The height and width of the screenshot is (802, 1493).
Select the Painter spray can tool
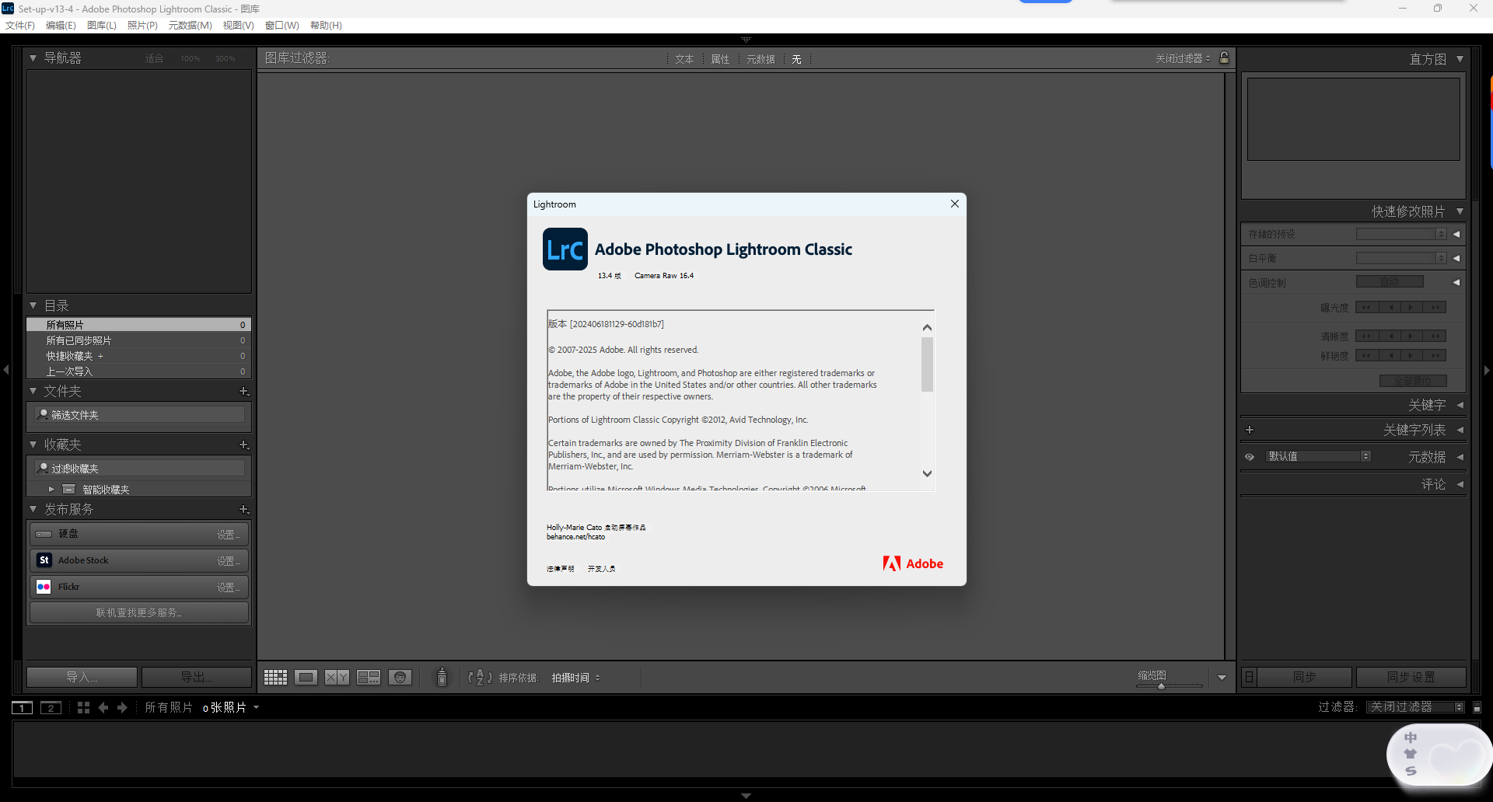[441, 677]
